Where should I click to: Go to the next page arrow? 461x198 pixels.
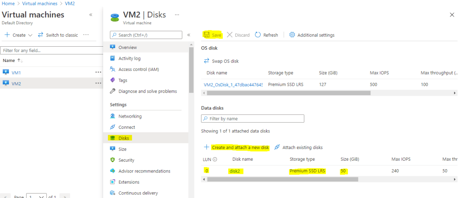[x=65, y=196]
